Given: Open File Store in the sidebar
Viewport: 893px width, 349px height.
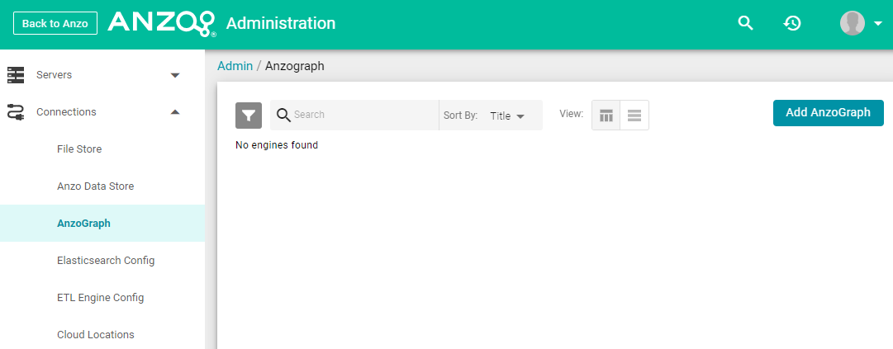Looking at the screenshot, I should (79, 149).
